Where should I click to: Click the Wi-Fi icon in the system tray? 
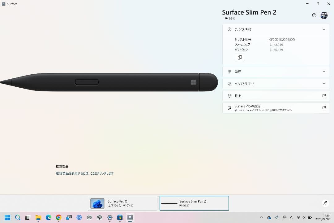click(x=299, y=217)
